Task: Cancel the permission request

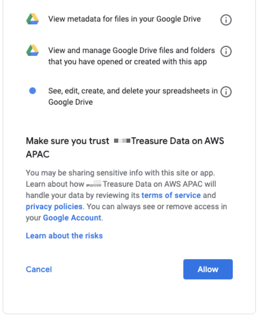Action: click(39, 269)
